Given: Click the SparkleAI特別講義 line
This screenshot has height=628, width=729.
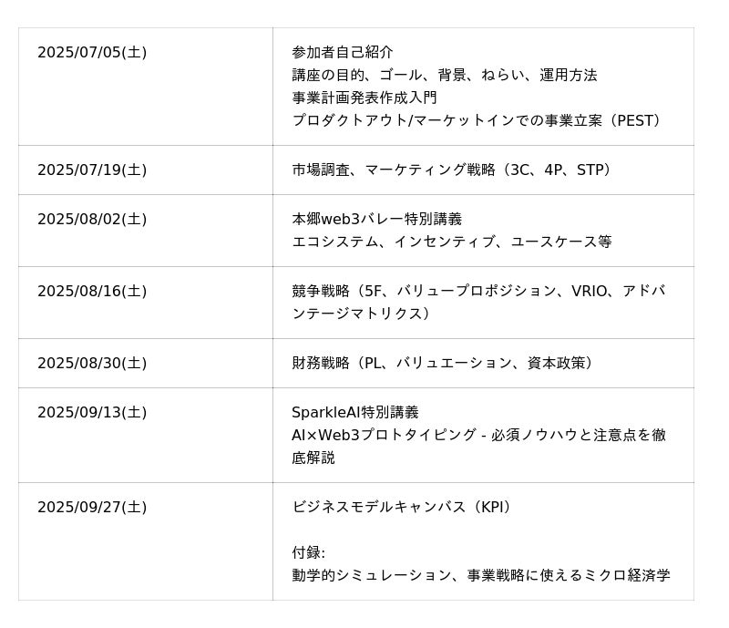Looking at the screenshot, I should 355,413.
